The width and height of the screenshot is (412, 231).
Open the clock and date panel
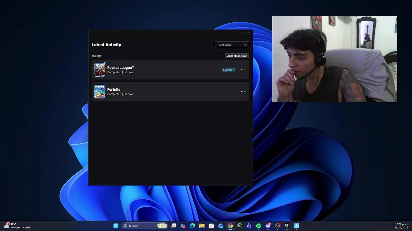tap(401, 226)
